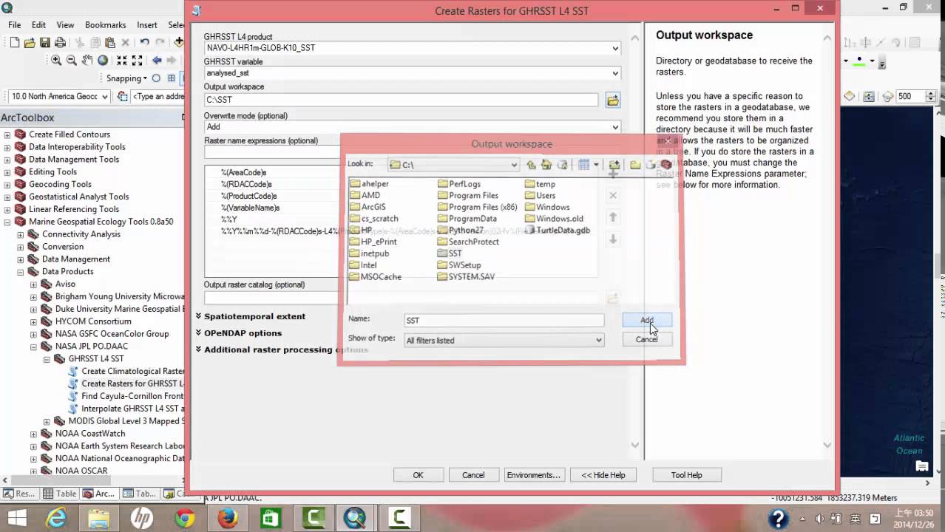Click the Environments... button
This screenshot has height=532, width=945.
click(x=533, y=475)
